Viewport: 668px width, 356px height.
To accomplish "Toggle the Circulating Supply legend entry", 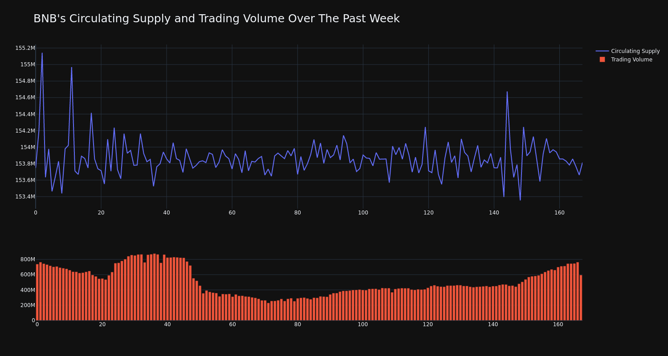I will click(x=627, y=51).
